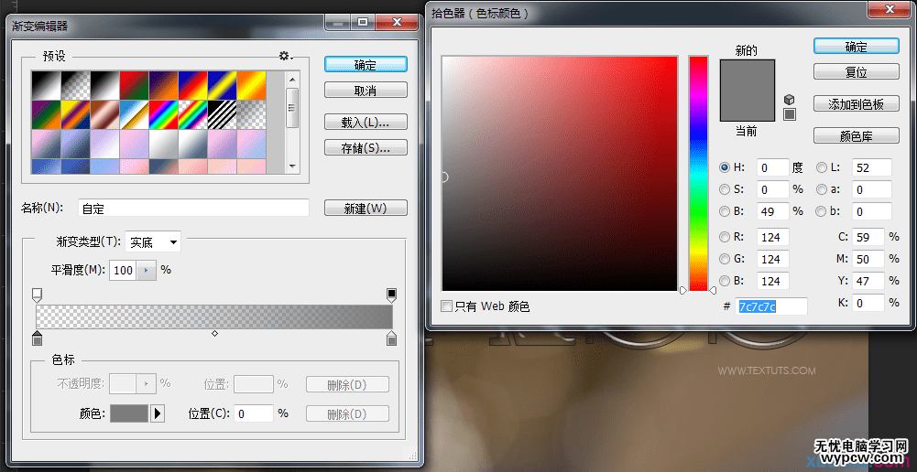Click the K percentage field showing 0
This screenshot has height=472, width=917.
[868, 303]
